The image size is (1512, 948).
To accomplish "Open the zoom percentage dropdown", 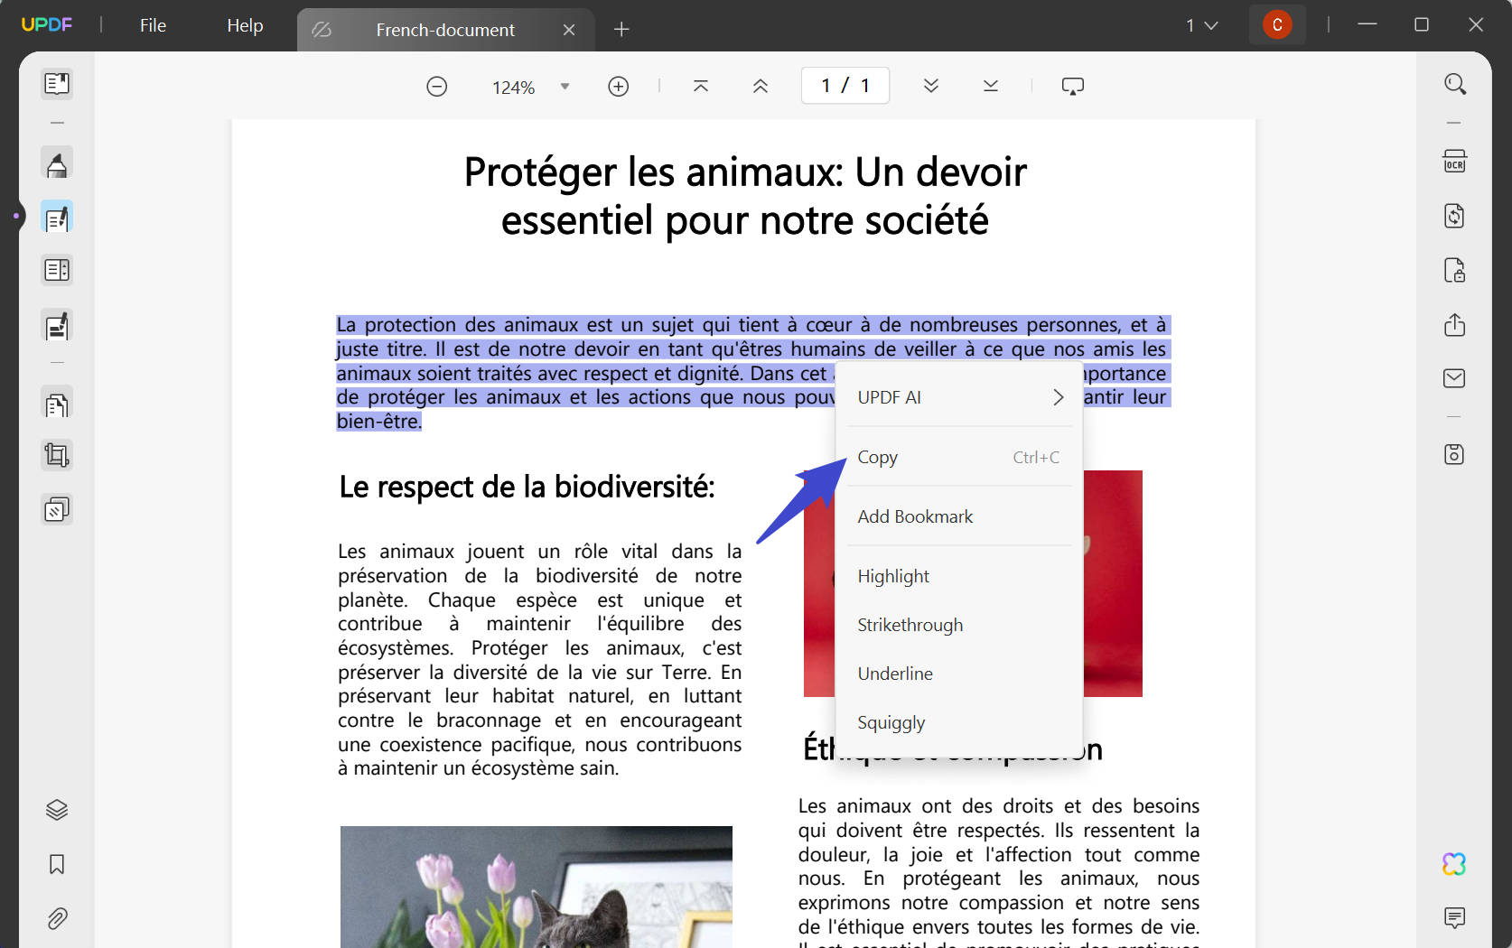I will point(565,86).
